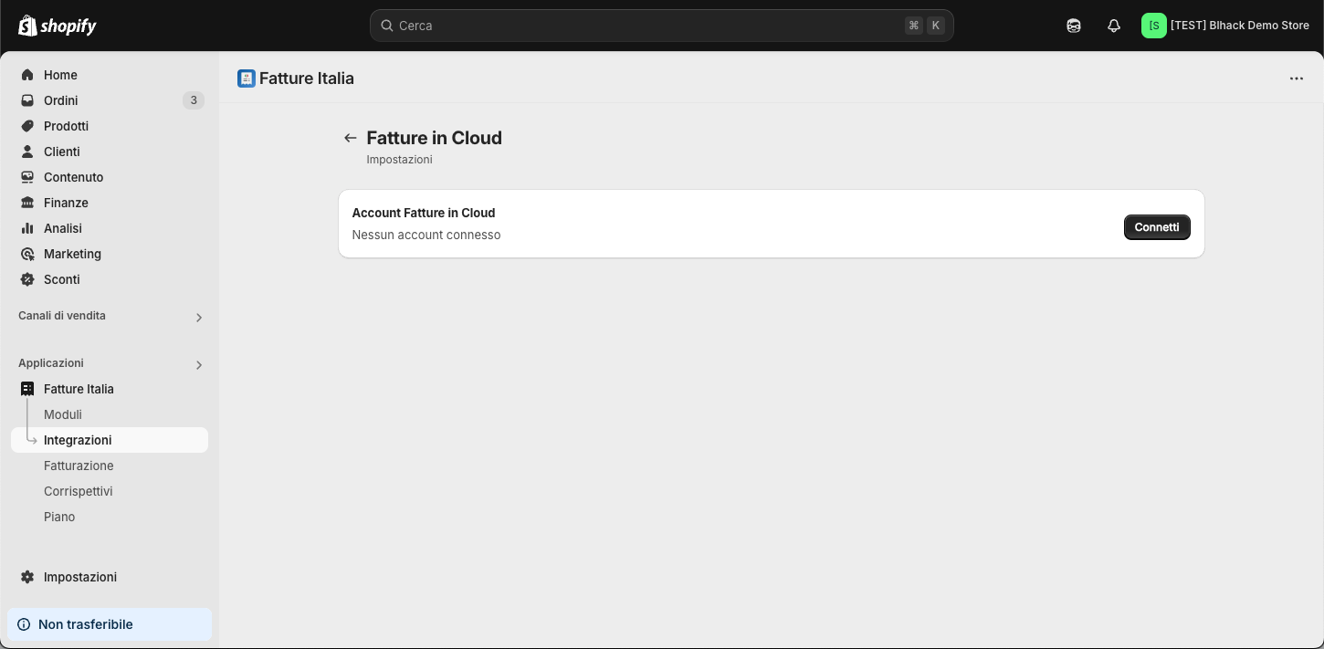Image resolution: width=1324 pixels, height=649 pixels.
Task: Click the Connetti button
Action: click(x=1157, y=227)
